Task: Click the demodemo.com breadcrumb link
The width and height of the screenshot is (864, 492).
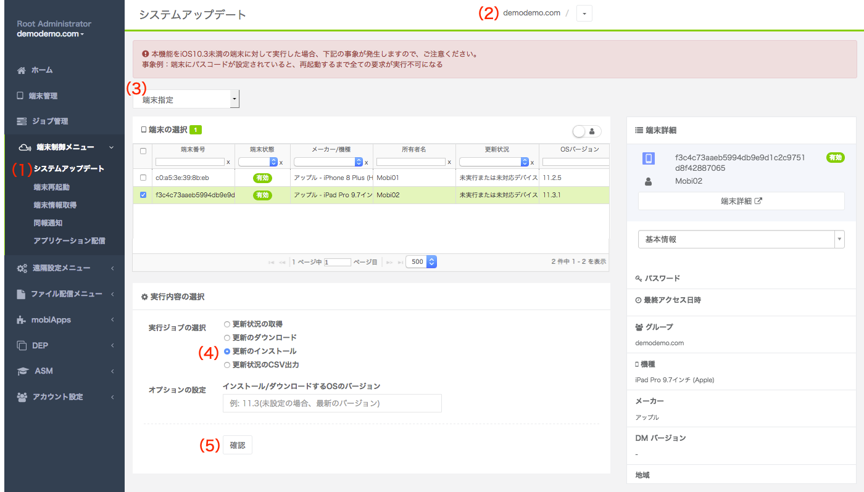Action: pyautogui.click(x=531, y=13)
